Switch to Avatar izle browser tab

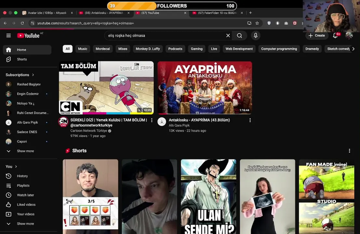coord(47,13)
